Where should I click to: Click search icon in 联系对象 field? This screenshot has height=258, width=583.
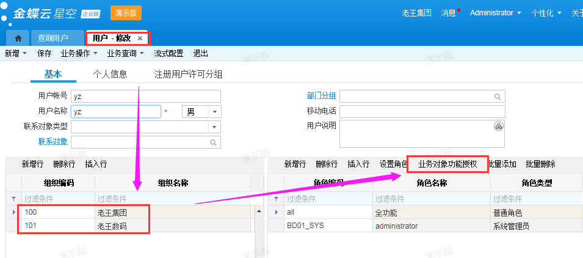(213, 142)
